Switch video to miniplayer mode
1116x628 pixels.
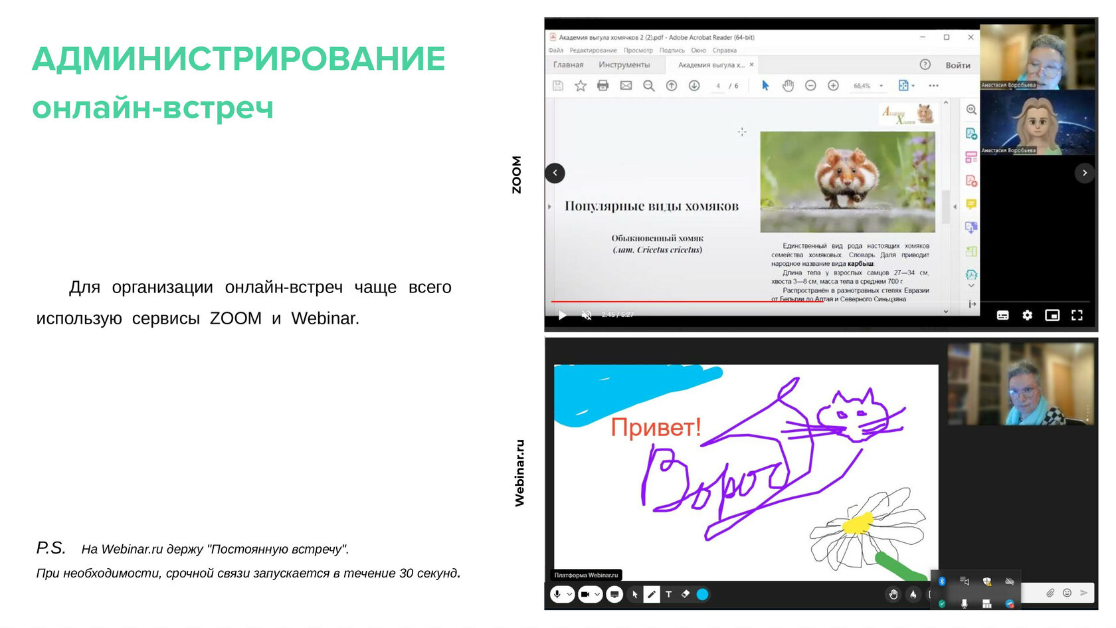pos(1052,315)
